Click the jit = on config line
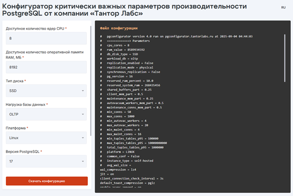This screenshot has width=293, height=196. pos(108,174)
